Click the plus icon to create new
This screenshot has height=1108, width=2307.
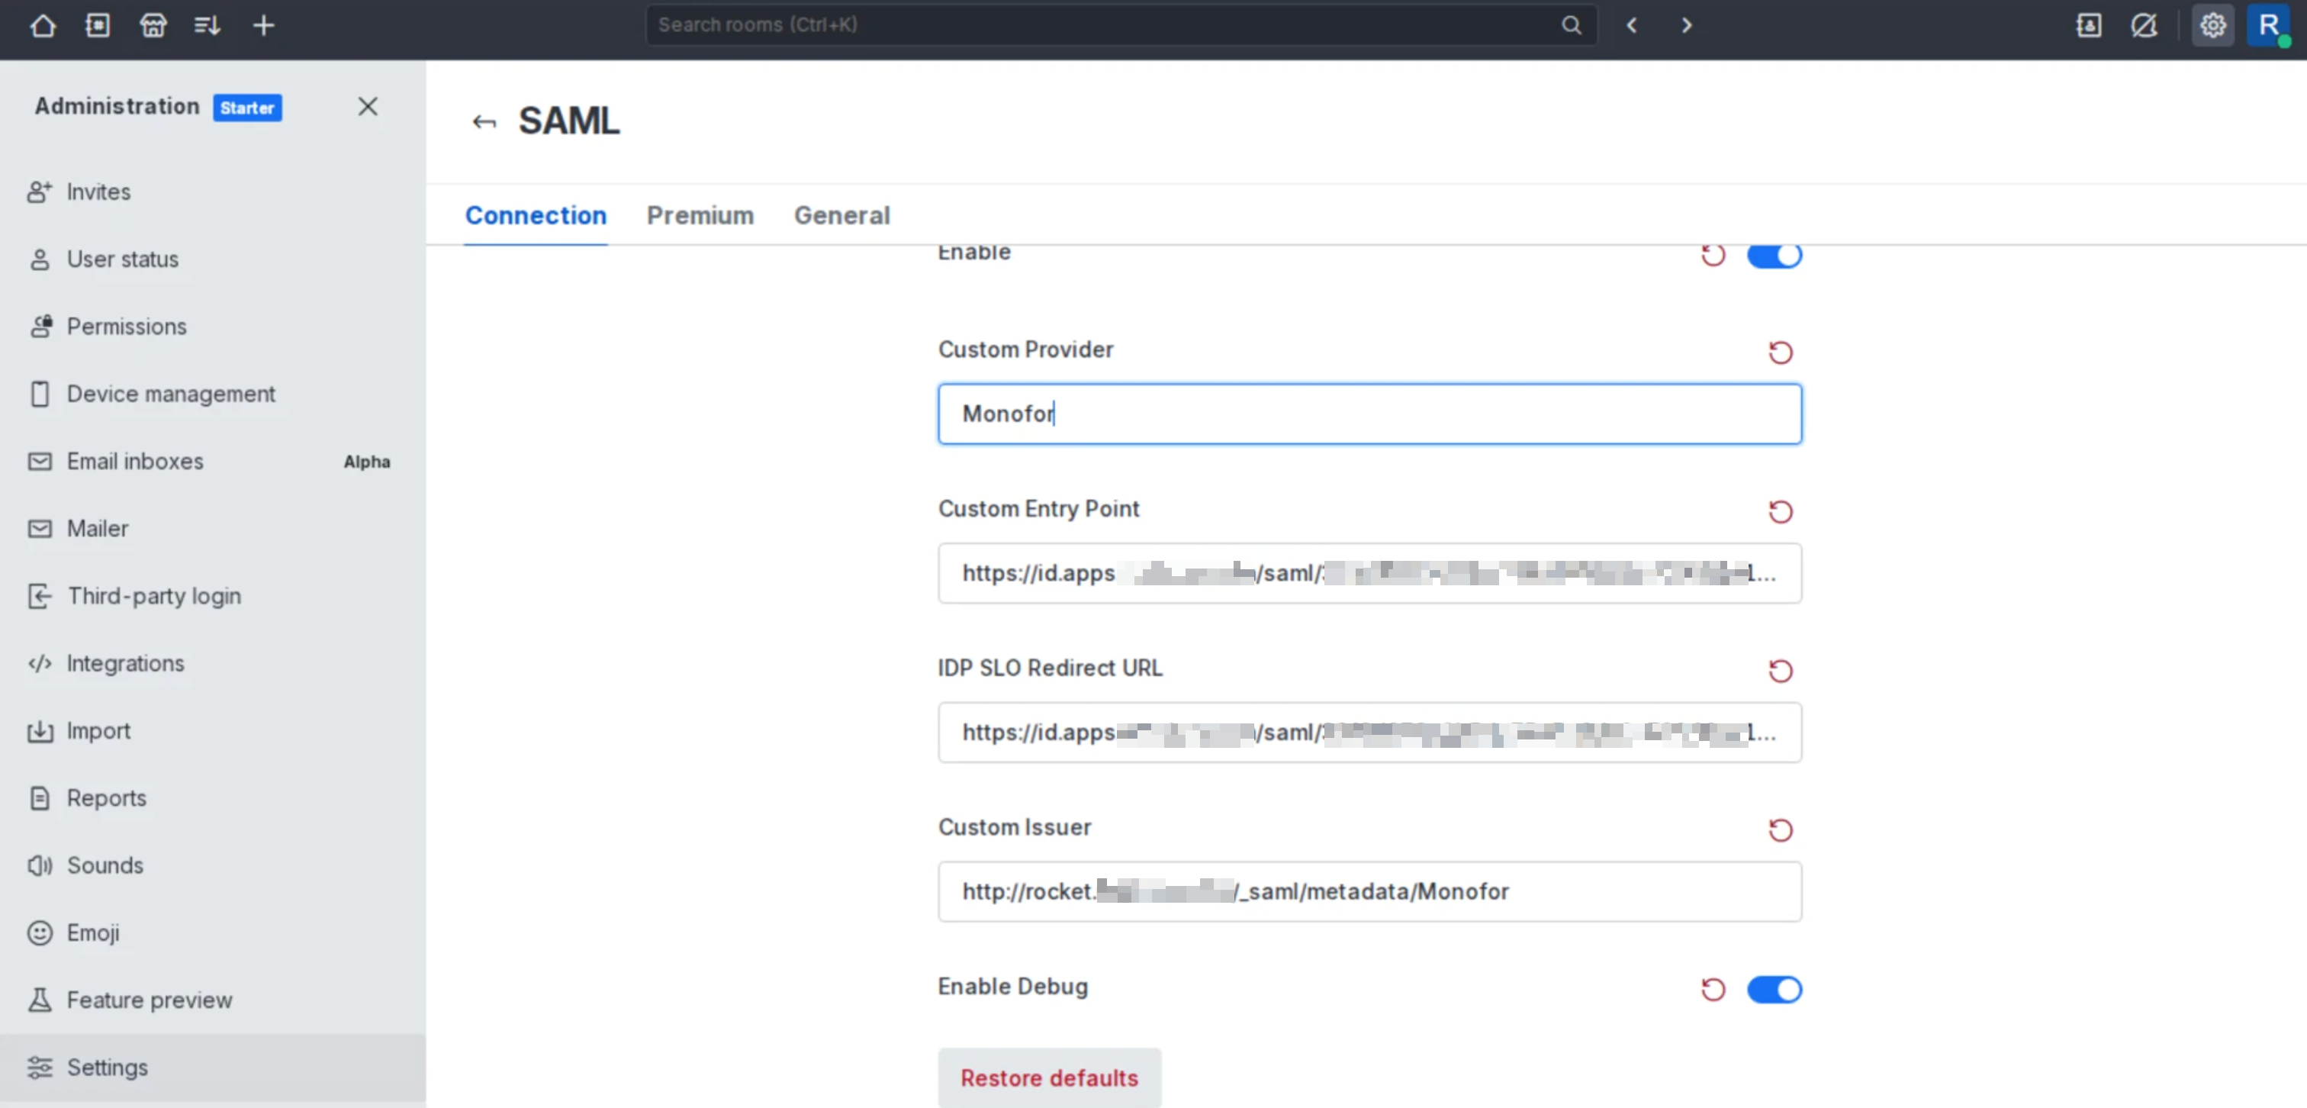(263, 25)
